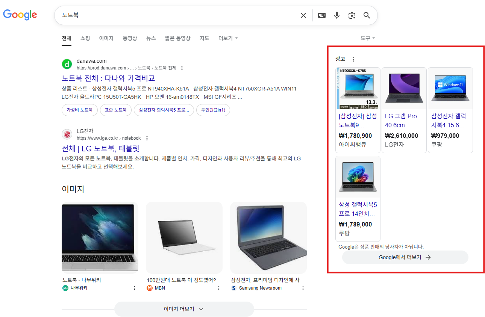Viewport: 485px width, 317px height.
Task: Search by image with camera lens icon
Action: [x=352, y=15]
